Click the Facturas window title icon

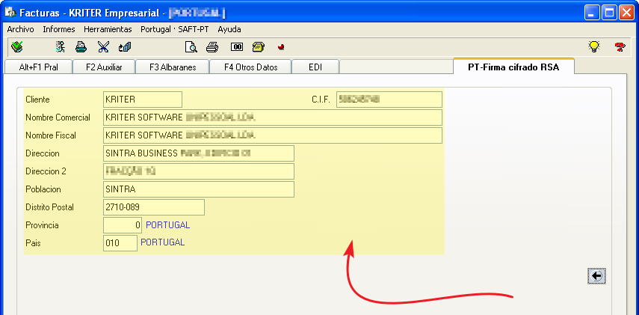pos(10,12)
